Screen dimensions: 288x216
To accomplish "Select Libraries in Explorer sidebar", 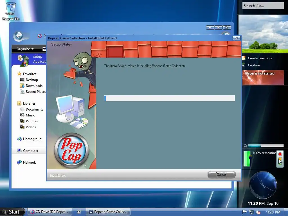I will [x=29, y=103].
